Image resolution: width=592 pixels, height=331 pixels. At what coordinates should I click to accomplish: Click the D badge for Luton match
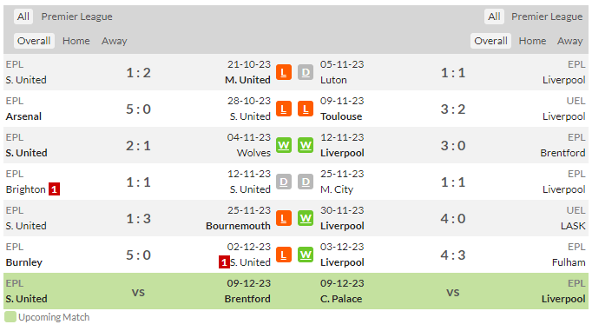(x=306, y=72)
